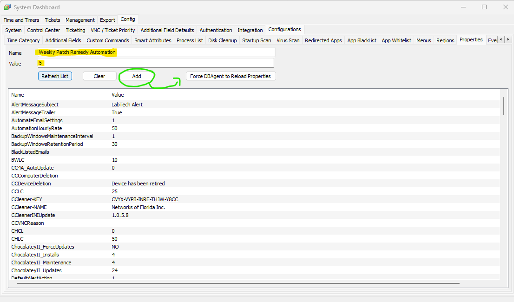The width and height of the screenshot is (514, 302).
Task: Open the Integration sub-tab
Action: coord(250,30)
